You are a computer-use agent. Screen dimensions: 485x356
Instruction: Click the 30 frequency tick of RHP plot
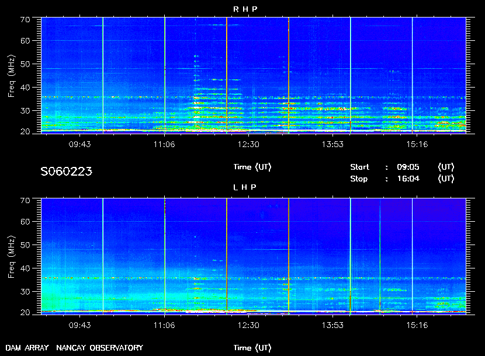pyautogui.click(x=25, y=111)
